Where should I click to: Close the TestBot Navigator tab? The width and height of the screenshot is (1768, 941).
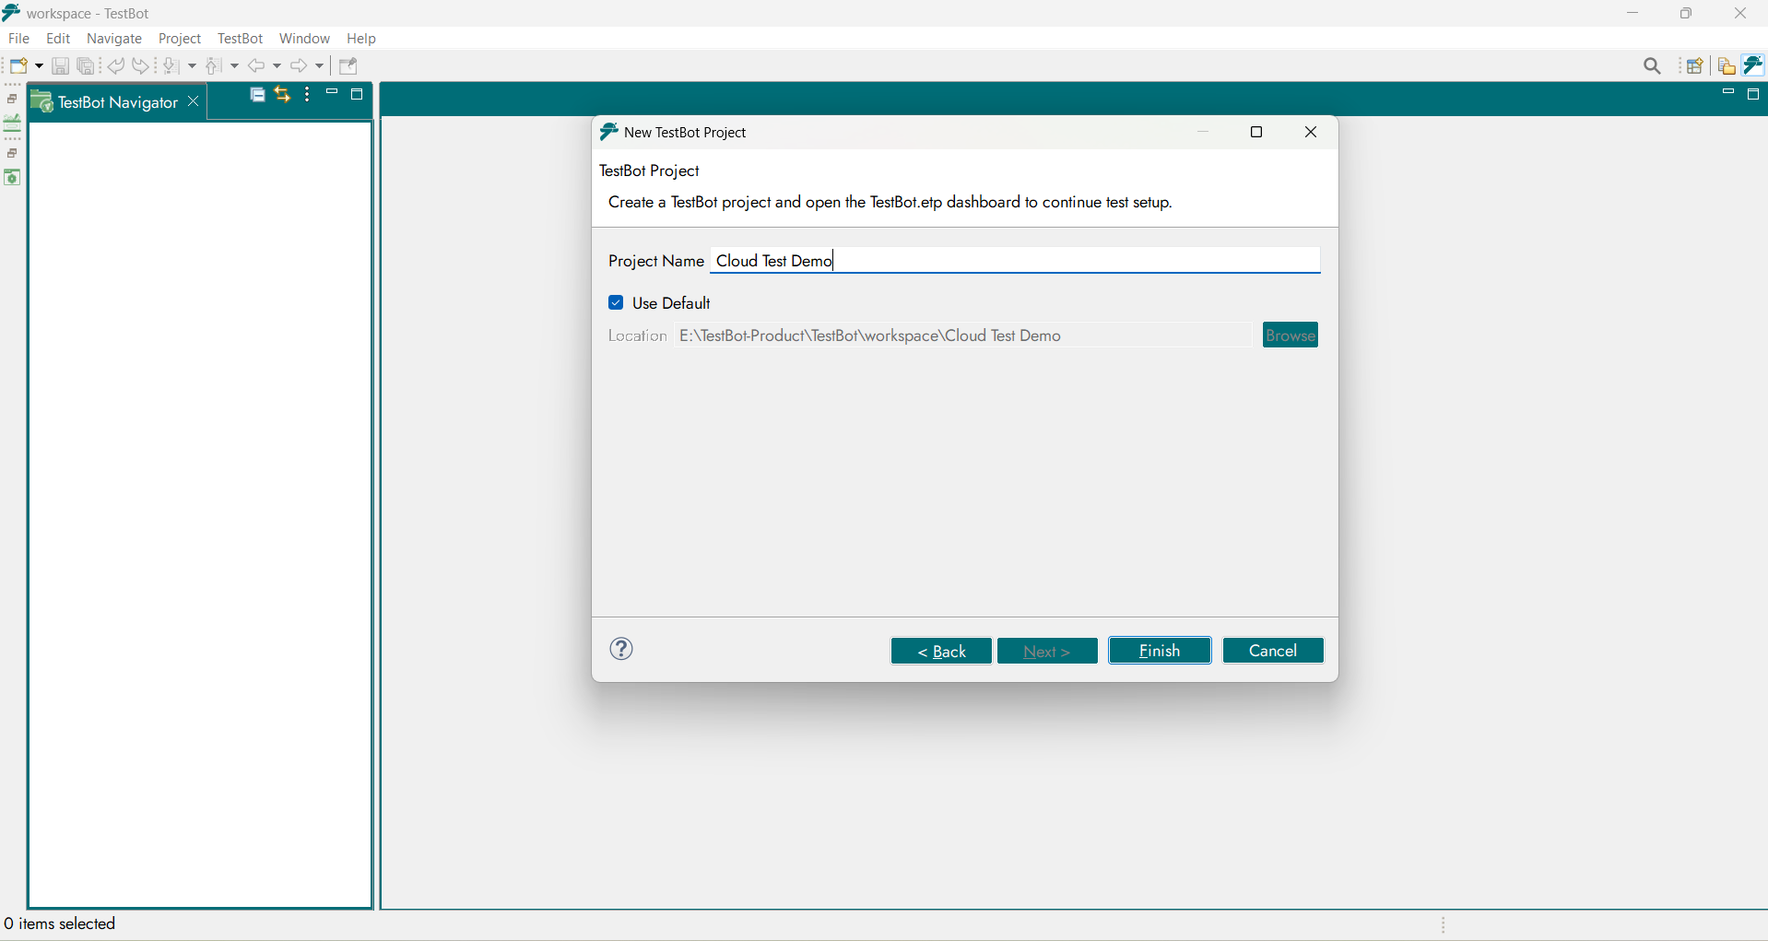coord(194,101)
